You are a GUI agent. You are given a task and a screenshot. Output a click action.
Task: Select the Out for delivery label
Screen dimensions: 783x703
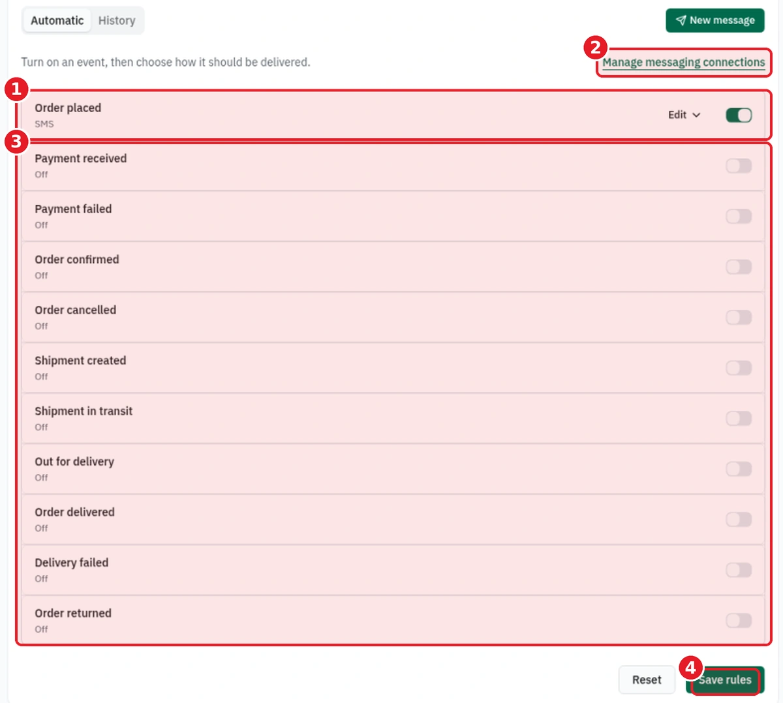74,462
